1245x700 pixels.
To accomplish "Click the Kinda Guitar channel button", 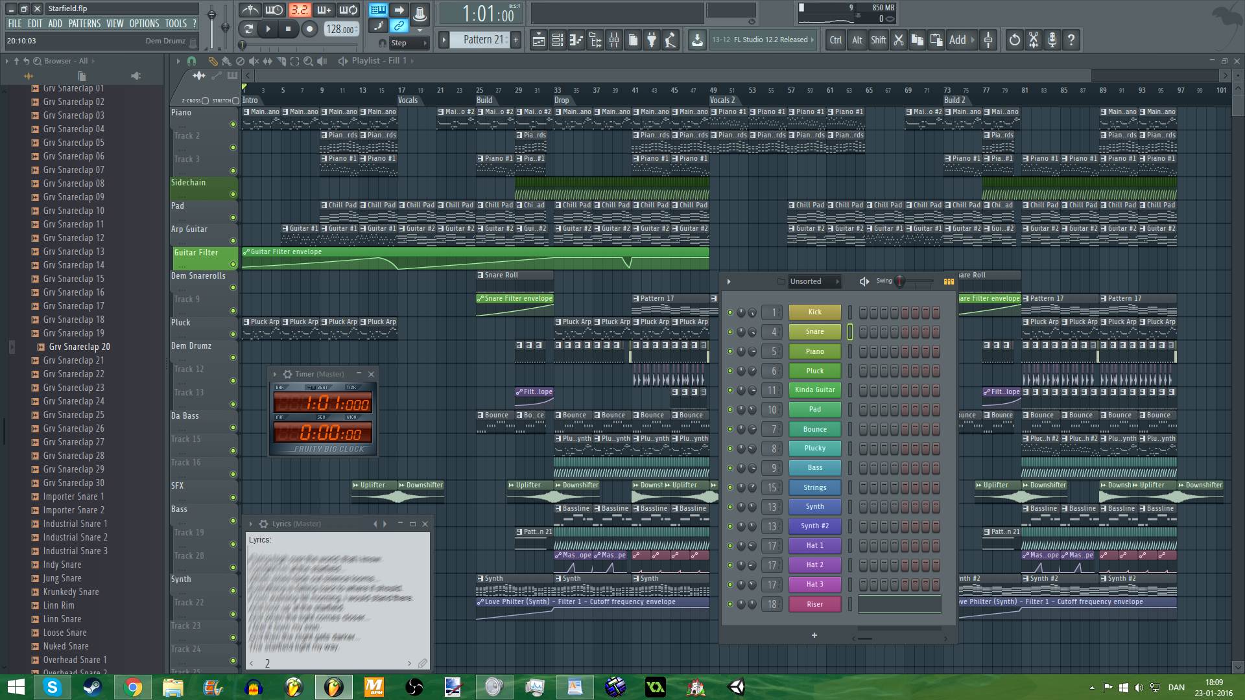I will tap(814, 390).
